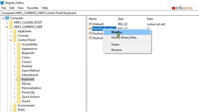Collapse the Computer tree node

click(x=3, y=18)
